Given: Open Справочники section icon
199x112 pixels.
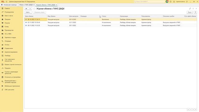Looking at the screenshot, I should tap(2, 49).
